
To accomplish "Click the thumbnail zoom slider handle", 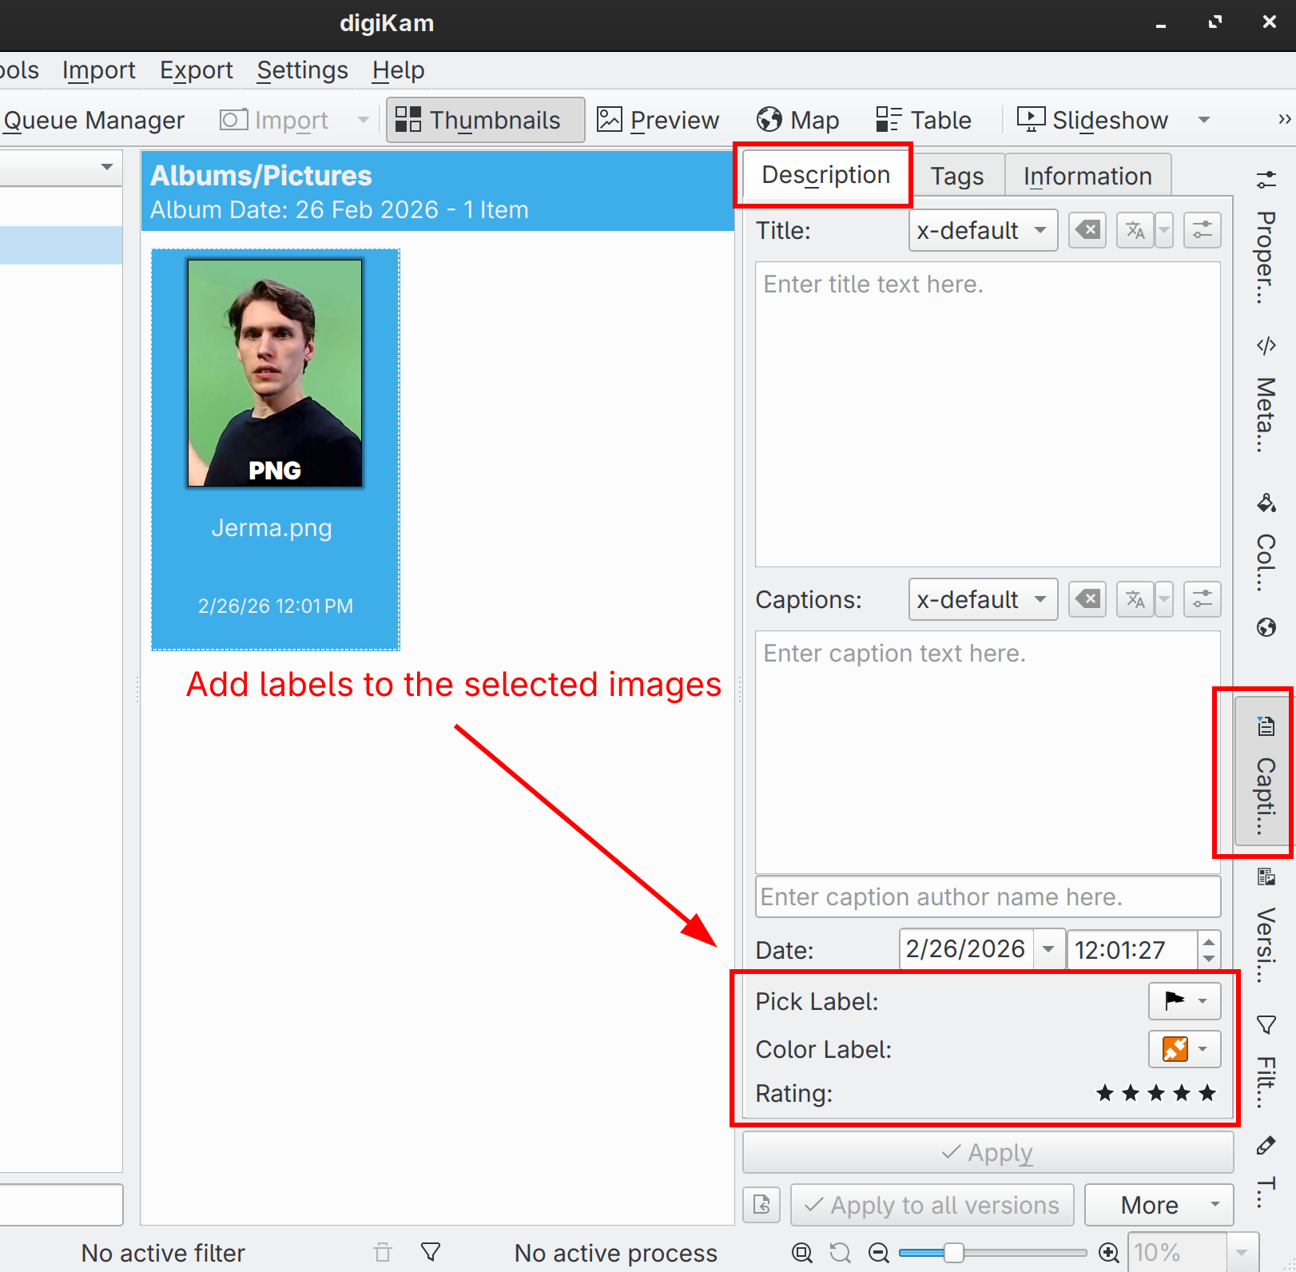I will point(953,1252).
